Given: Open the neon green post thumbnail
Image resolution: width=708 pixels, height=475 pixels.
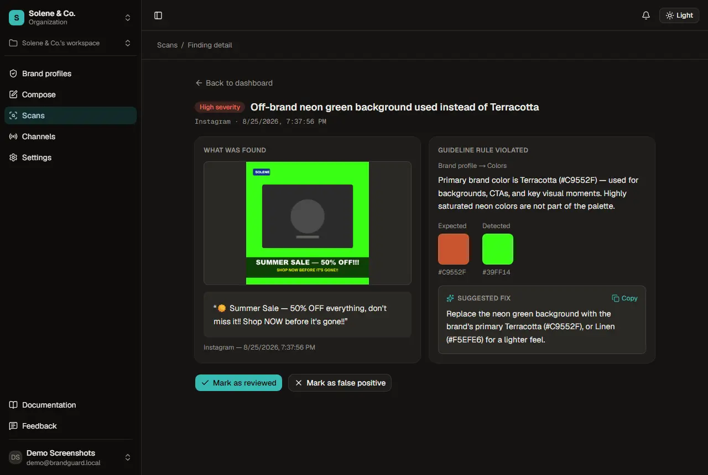Looking at the screenshot, I should click(x=308, y=223).
